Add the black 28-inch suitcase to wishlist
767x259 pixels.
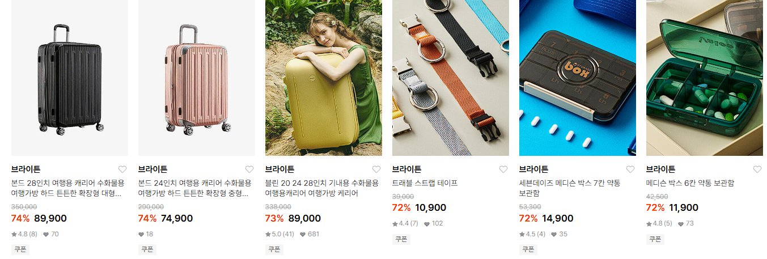[x=122, y=169]
